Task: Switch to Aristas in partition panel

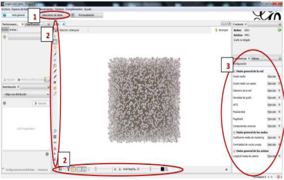Action: click(x=13, y=29)
